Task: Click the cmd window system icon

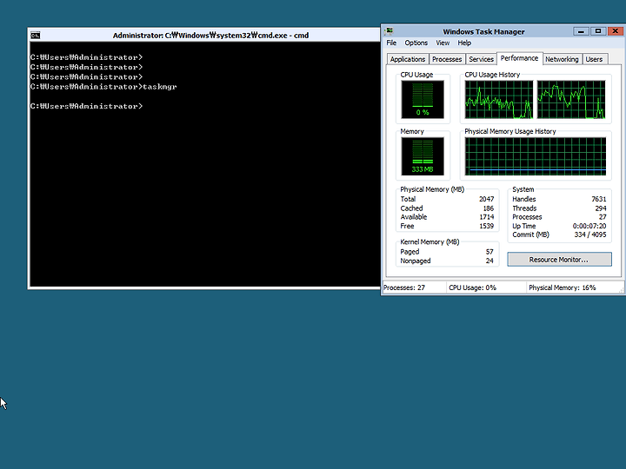Action: [x=35, y=36]
